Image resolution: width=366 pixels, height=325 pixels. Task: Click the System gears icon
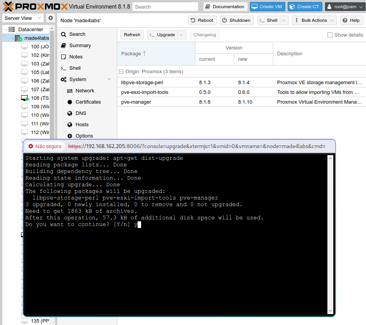pos(64,79)
